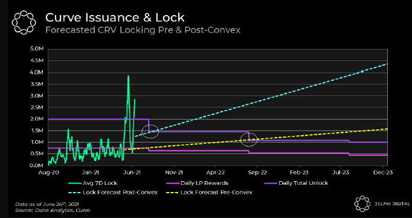Click the Delphi logo beside the chart title
This screenshot has height=218, width=412.
pyautogui.click(x=24, y=22)
